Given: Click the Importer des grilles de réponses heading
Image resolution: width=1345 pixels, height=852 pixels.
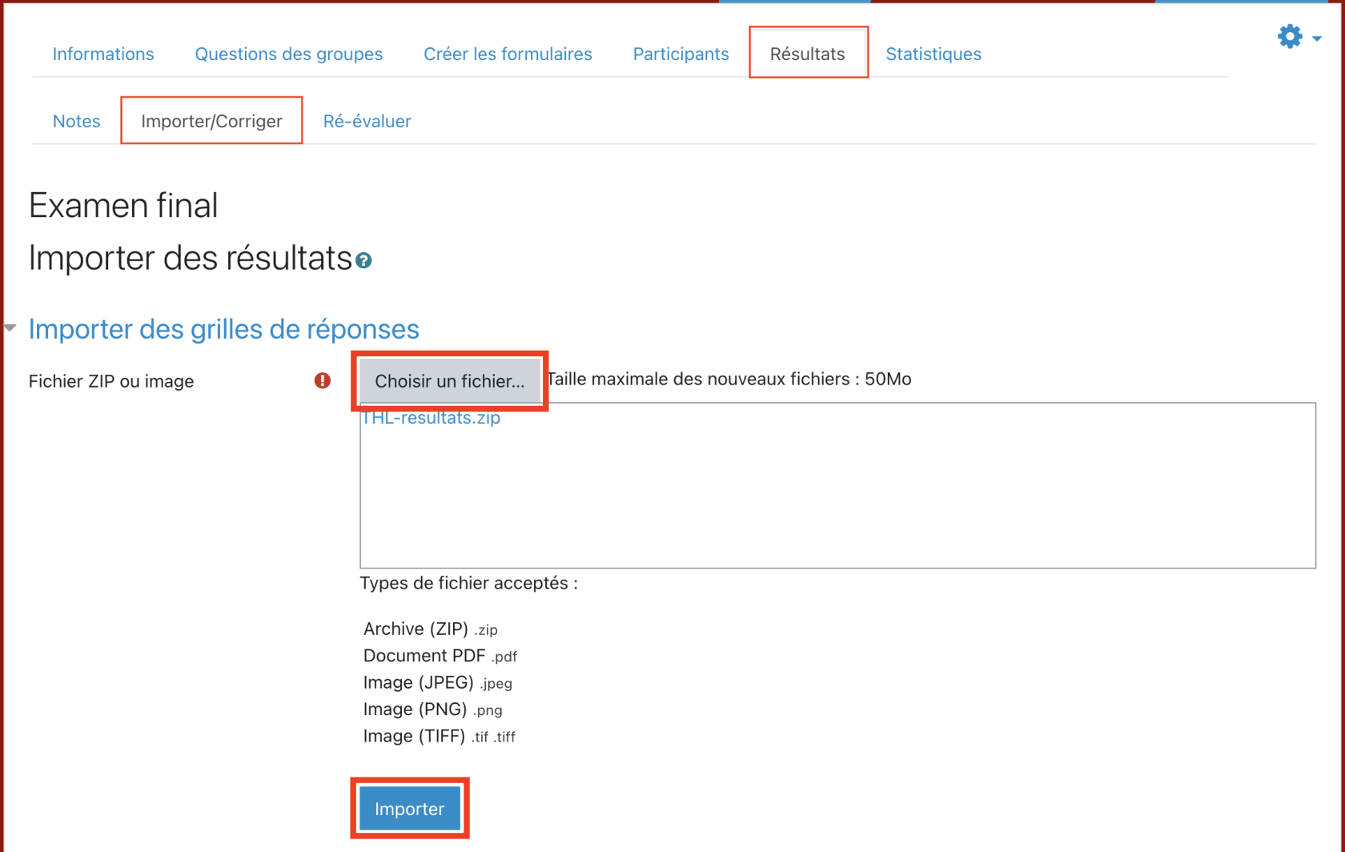Looking at the screenshot, I should (x=223, y=329).
